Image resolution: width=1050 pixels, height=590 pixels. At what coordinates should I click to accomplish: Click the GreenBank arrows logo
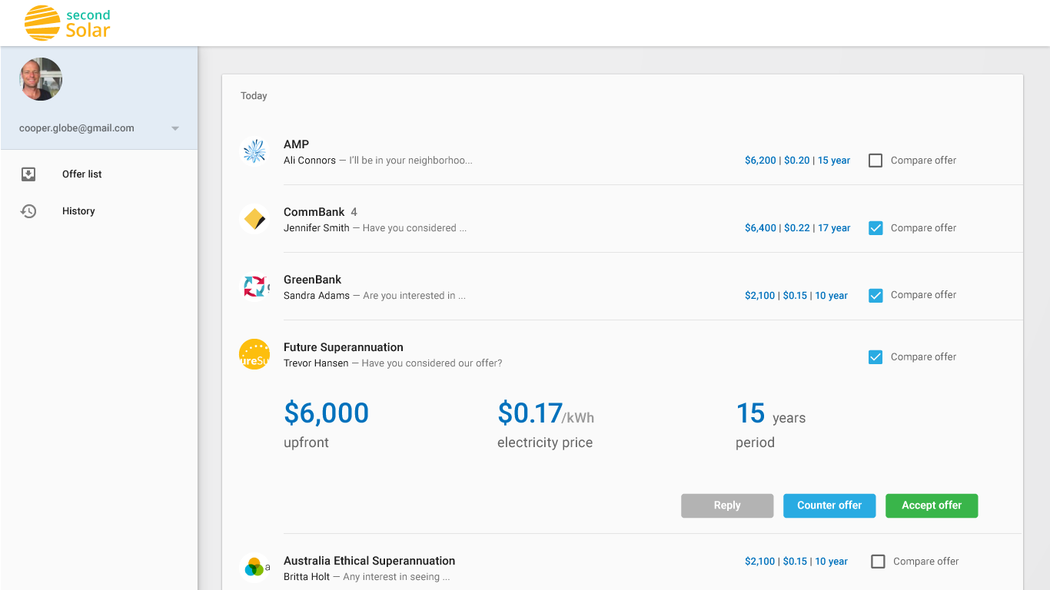[x=254, y=287]
